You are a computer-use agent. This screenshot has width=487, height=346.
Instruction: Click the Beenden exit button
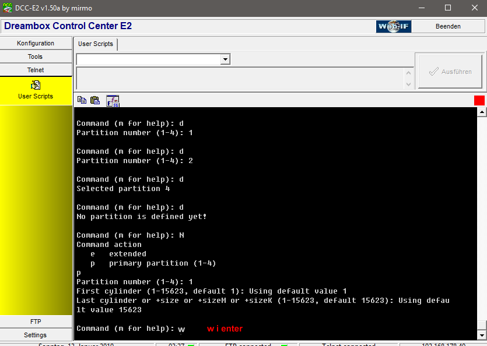click(448, 26)
